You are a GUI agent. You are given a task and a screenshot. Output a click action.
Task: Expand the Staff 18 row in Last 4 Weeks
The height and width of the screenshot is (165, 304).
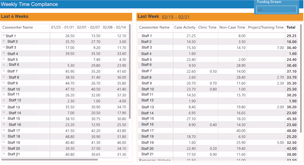click(x=4, y=136)
